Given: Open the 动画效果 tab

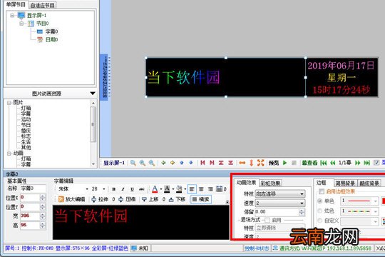Looking at the screenshot, I should point(246,183).
